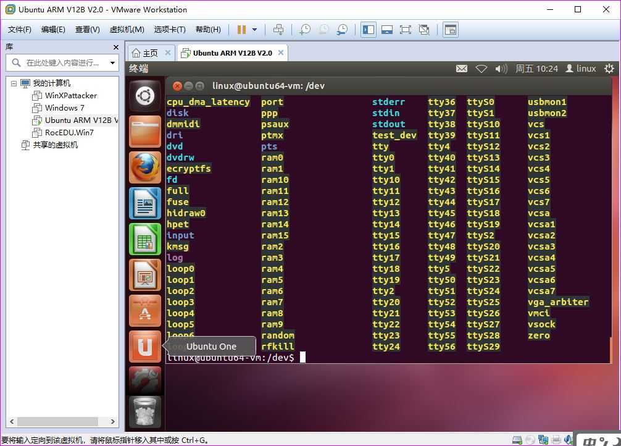621x446 pixels.
Task: Open the Ubuntu session gear menu
Action: (609, 69)
